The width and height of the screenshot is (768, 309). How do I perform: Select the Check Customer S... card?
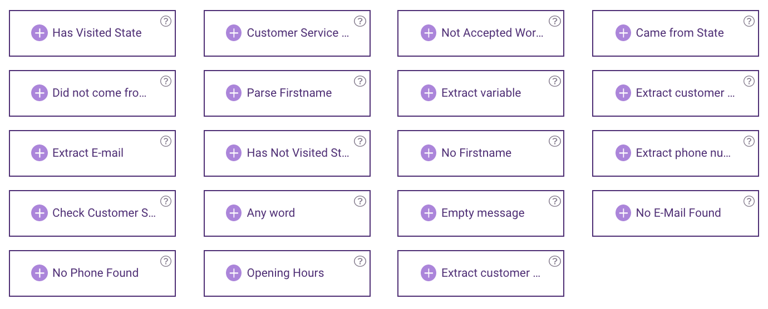point(92,213)
